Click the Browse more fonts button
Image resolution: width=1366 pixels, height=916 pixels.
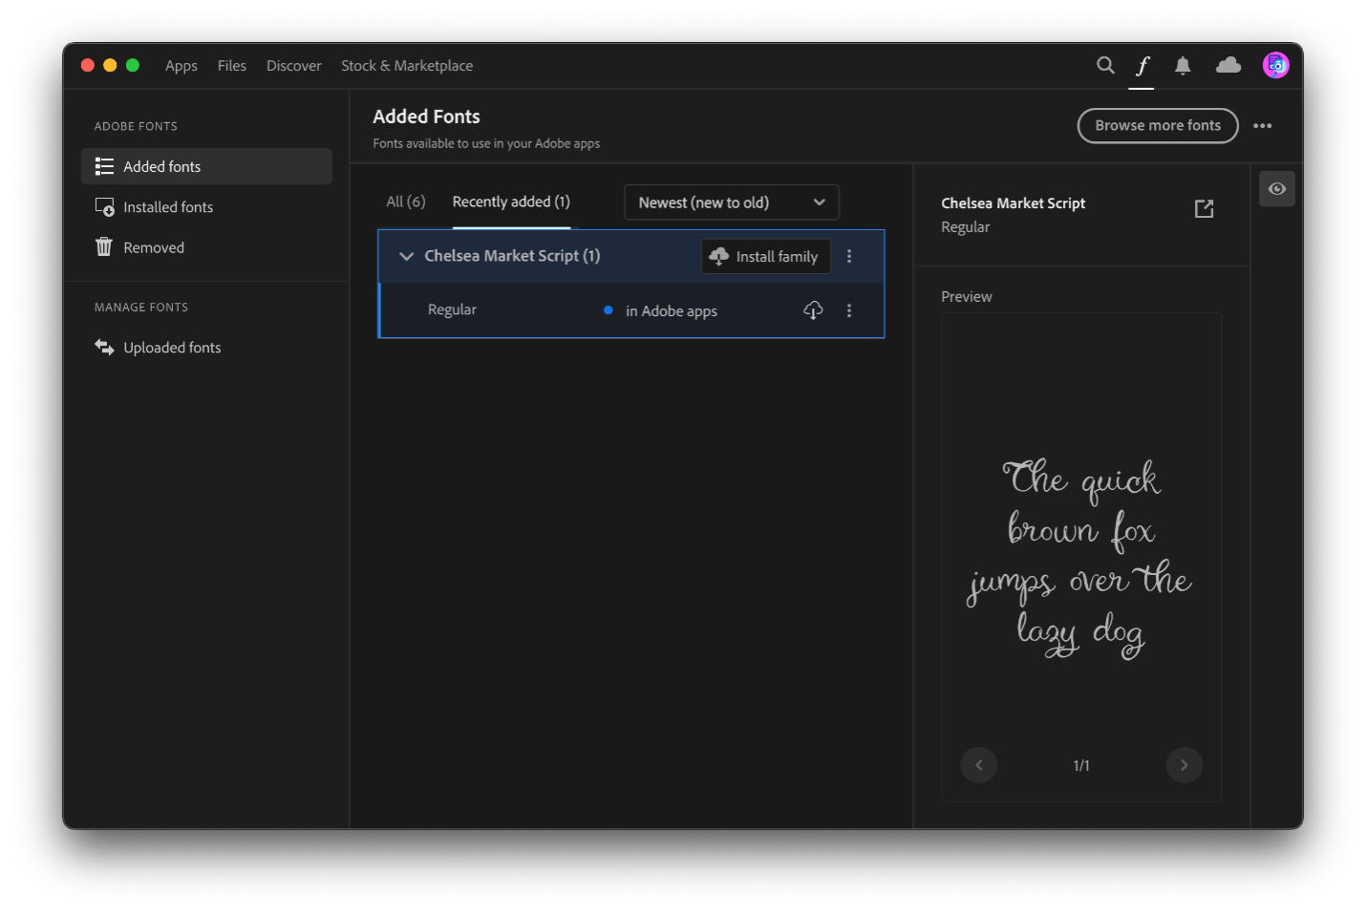(1158, 126)
